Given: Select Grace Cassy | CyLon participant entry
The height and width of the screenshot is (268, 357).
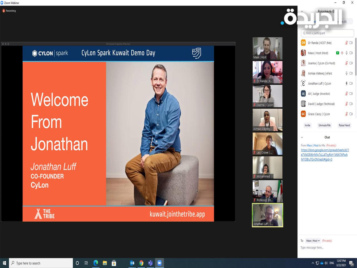Looking at the screenshot, I should coord(319,114).
